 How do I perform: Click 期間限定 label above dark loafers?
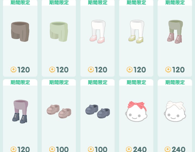(97, 82)
